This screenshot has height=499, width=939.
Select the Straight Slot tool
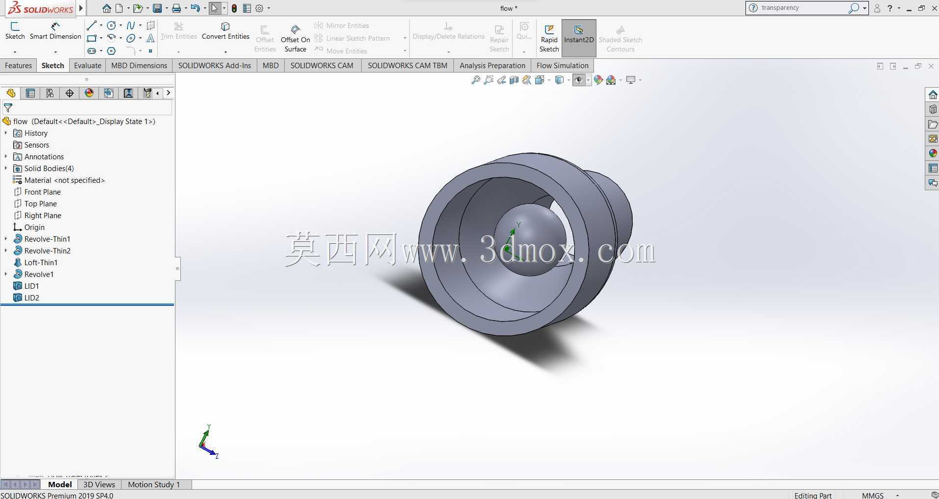(92, 51)
